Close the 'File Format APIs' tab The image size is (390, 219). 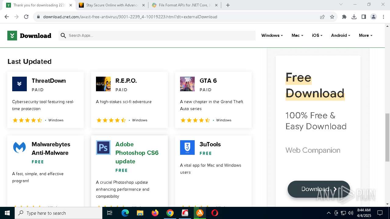point(216,5)
